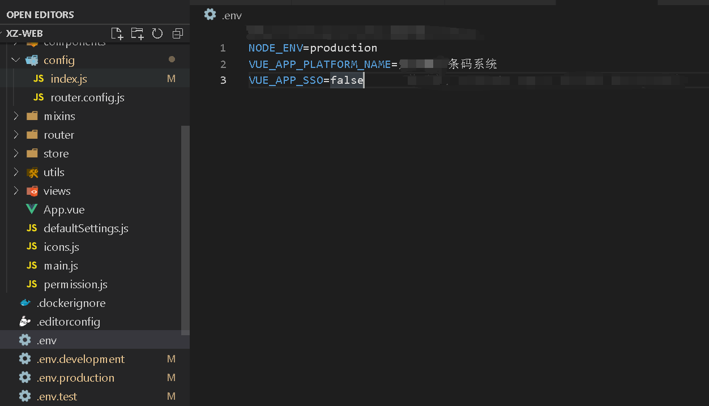The width and height of the screenshot is (709, 406).
Task: Select the .env file row
Action: tap(95, 340)
